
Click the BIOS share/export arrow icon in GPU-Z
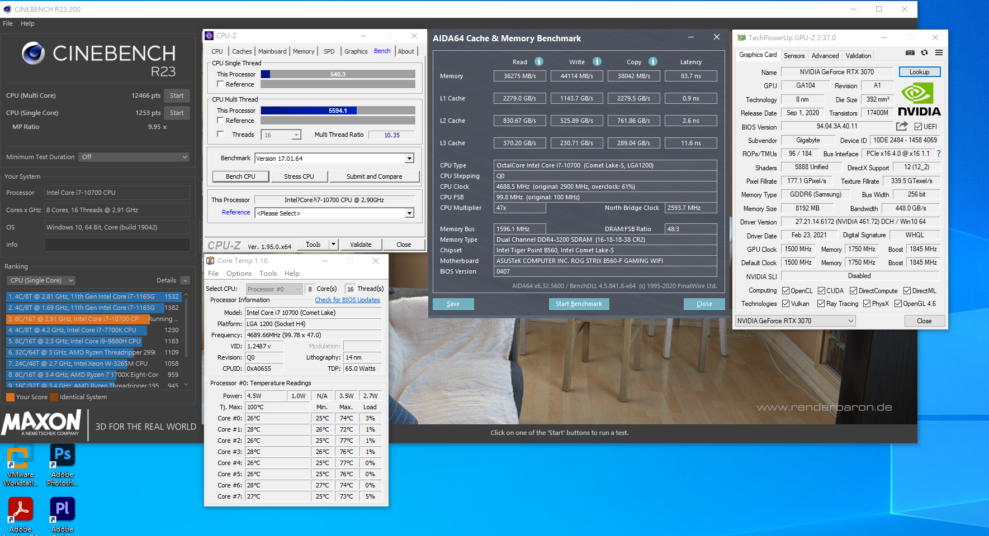[x=902, y=126]
